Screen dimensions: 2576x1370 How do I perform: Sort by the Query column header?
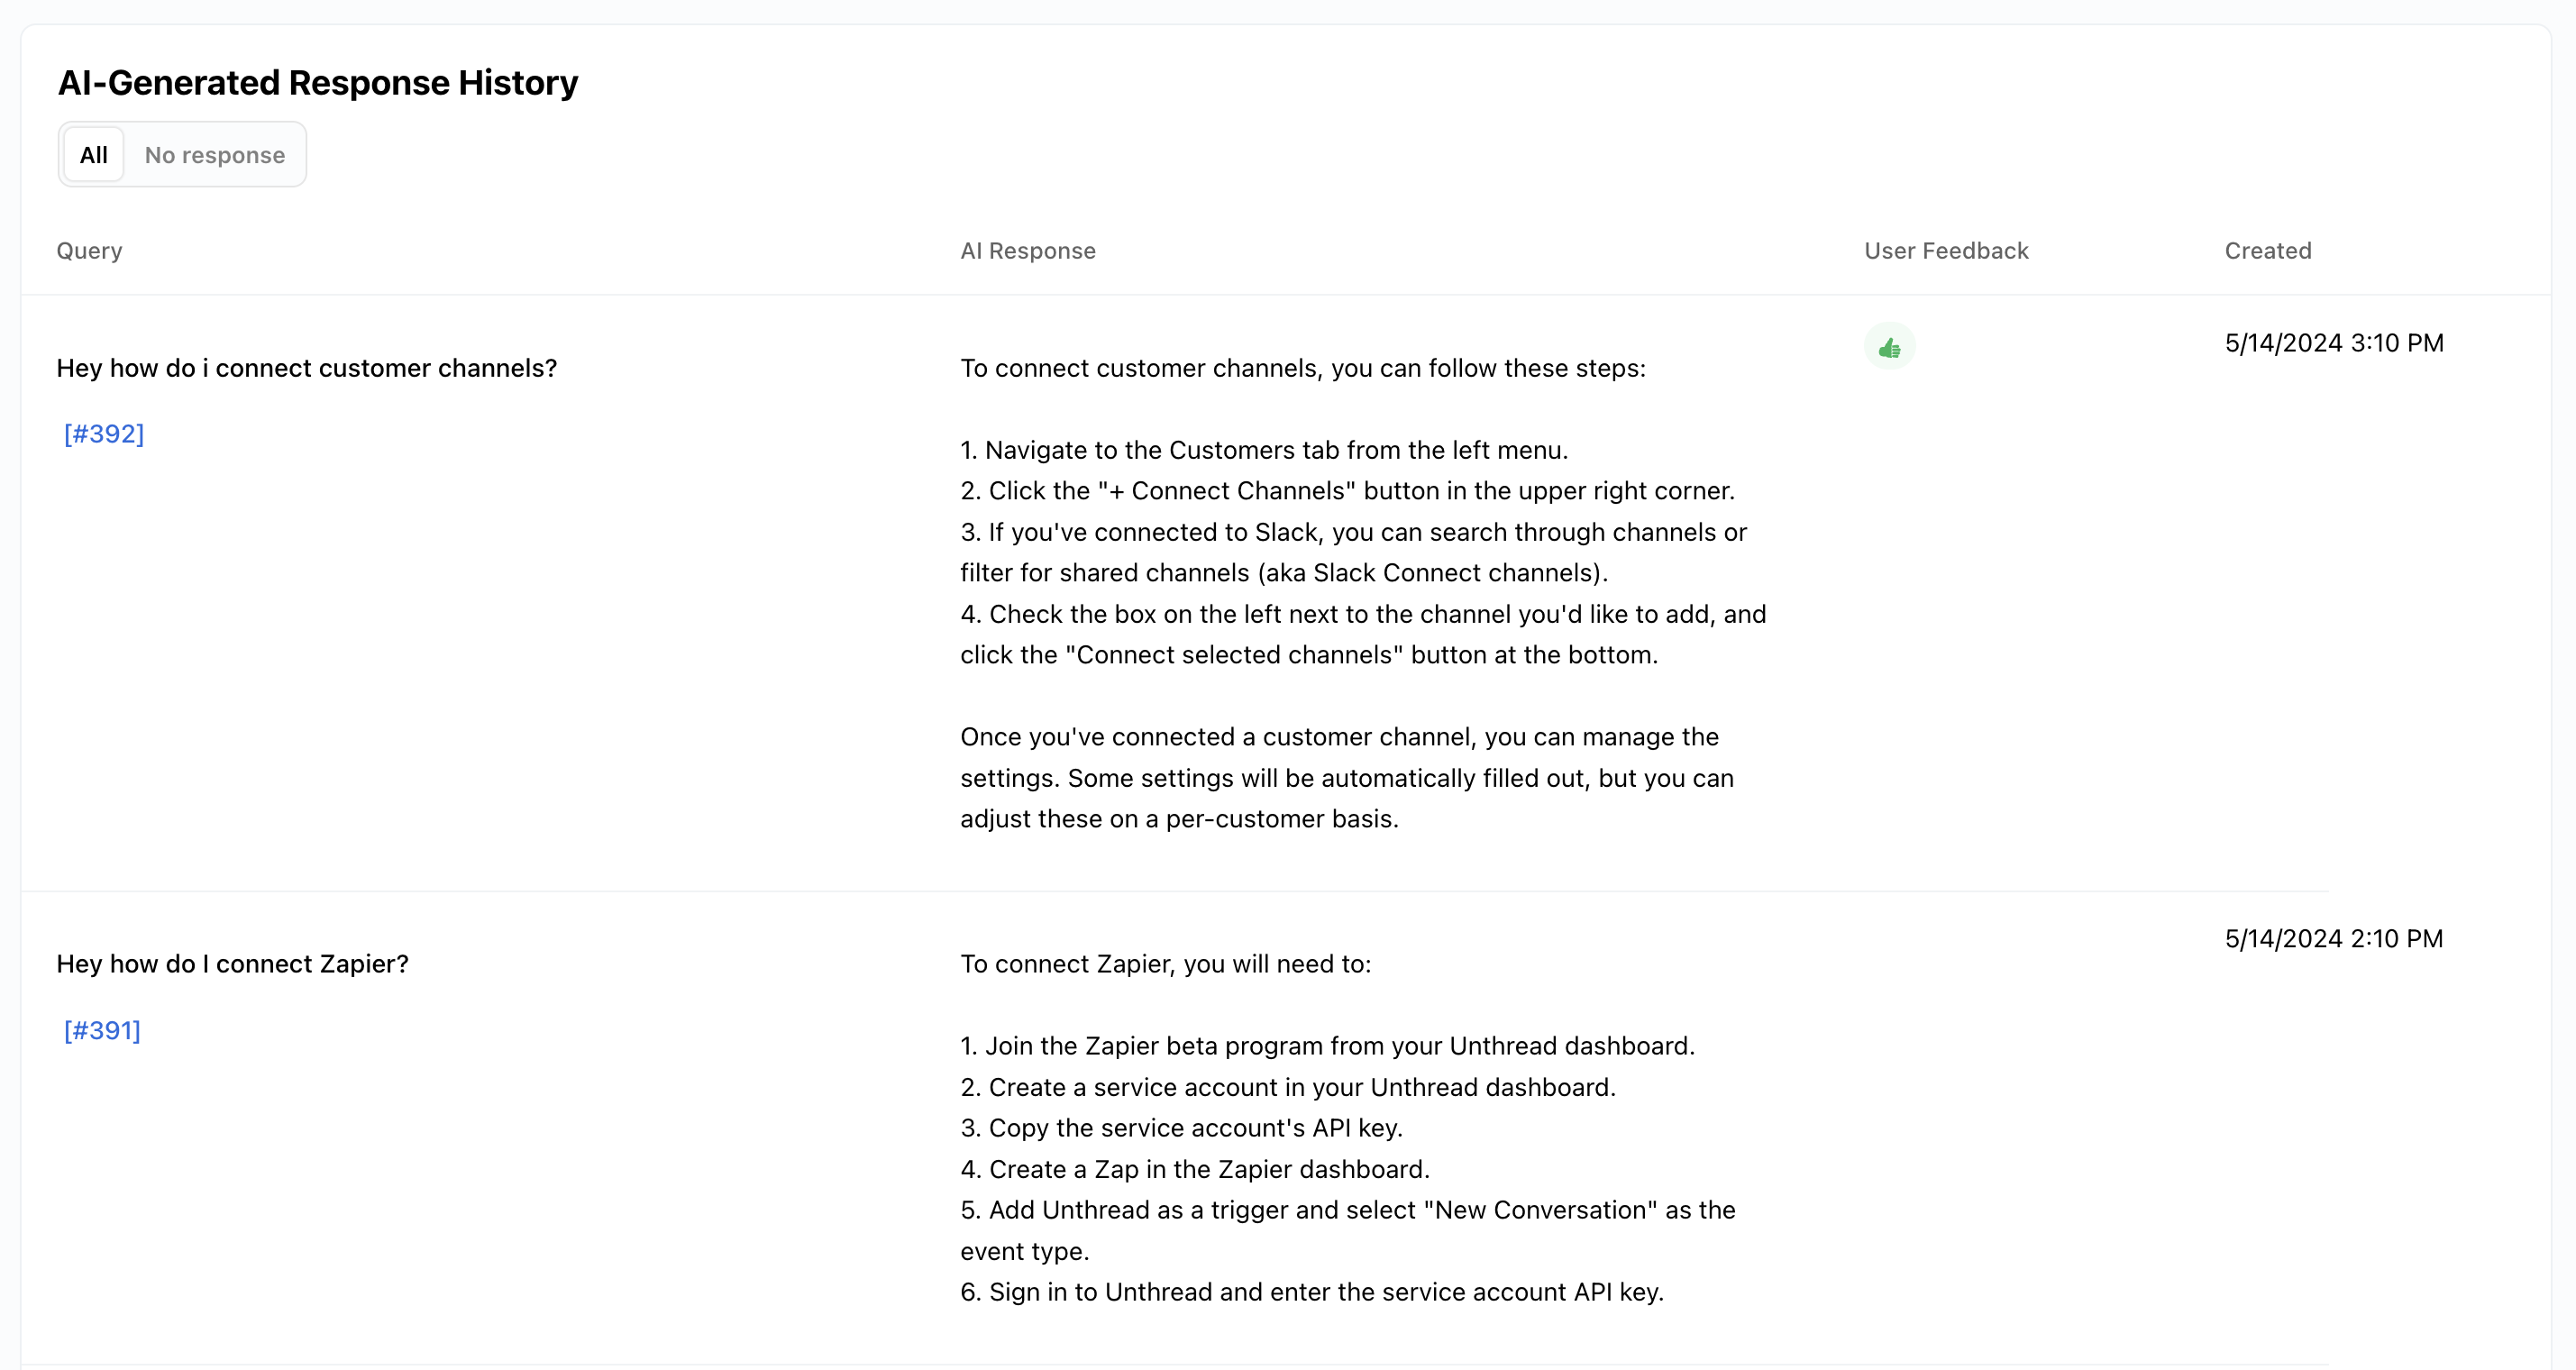pyautogui.click(x=89, y=251)
